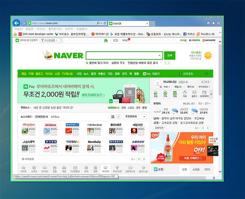The image size is (245, 199).
Task: Open the 라이프 house category icon
Action: pyautogui.click(x=23, y=169)
